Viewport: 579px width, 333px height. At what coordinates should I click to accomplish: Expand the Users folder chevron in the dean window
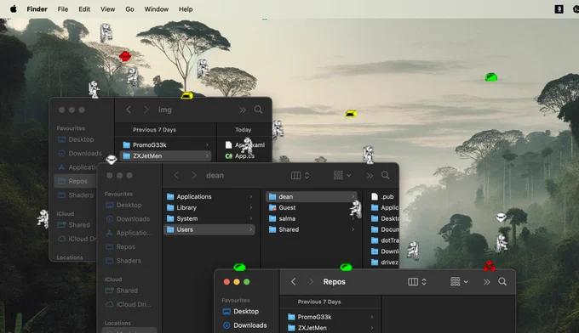[250, 229]
